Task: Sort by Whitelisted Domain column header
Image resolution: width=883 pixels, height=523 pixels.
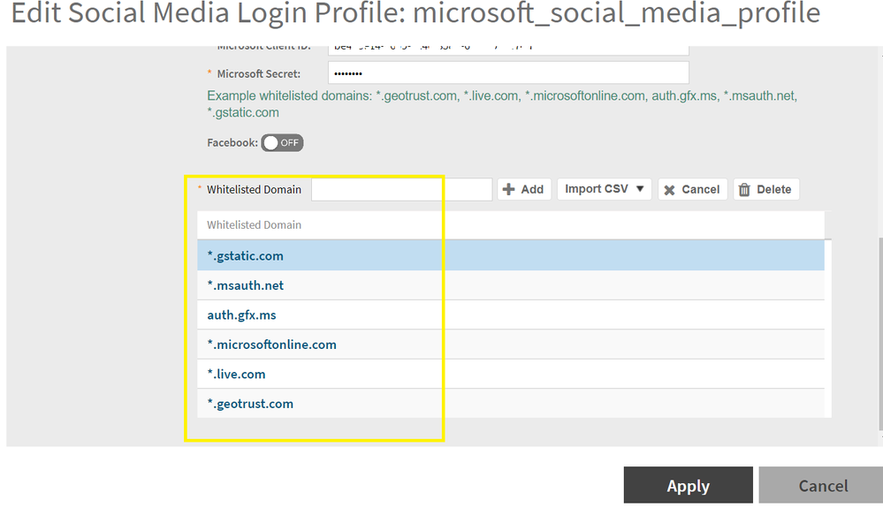Action: pos(255,225)
